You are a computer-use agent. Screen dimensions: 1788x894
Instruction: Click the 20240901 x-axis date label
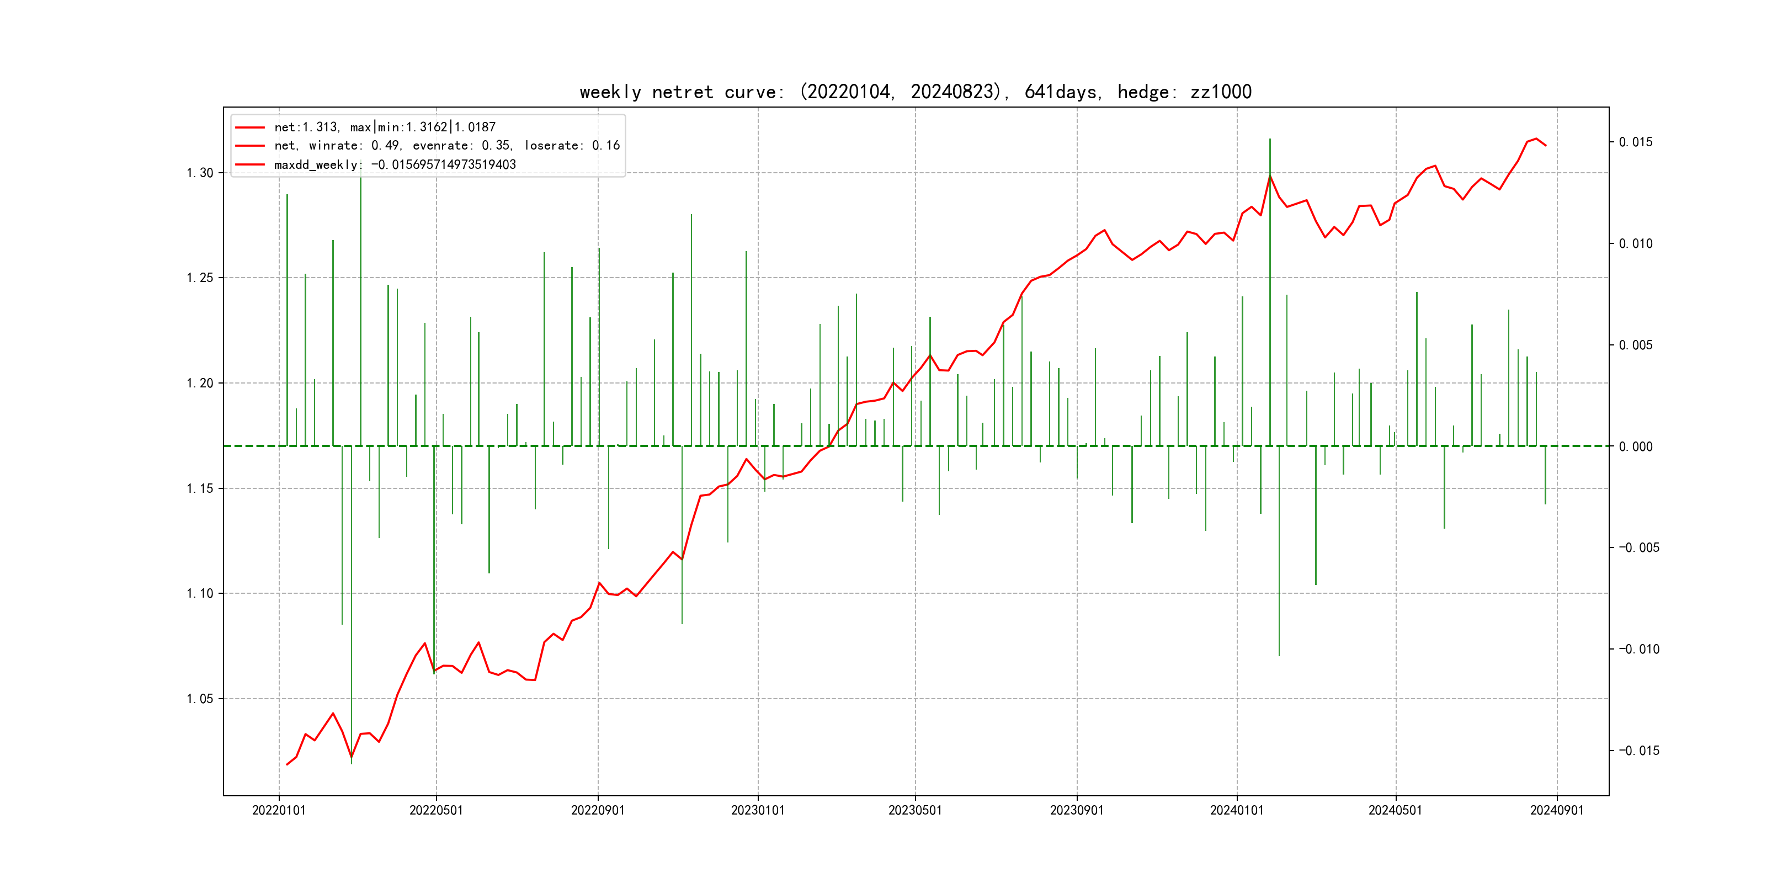tap(1557, 810)
